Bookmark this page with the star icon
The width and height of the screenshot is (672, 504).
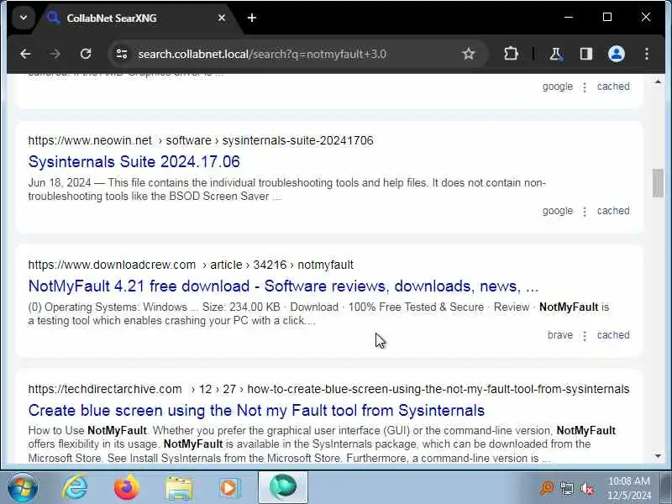point(469,54)
